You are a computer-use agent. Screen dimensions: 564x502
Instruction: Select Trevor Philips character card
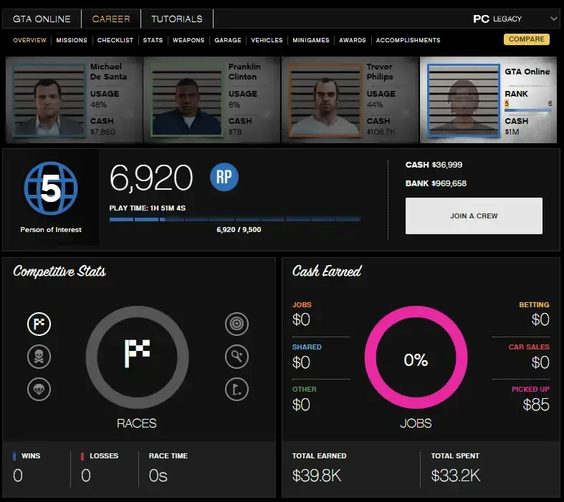[350, 99]
